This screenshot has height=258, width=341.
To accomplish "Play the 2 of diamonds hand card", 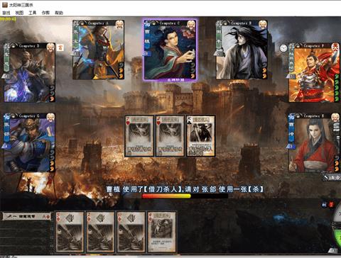I will pos(100,232).
